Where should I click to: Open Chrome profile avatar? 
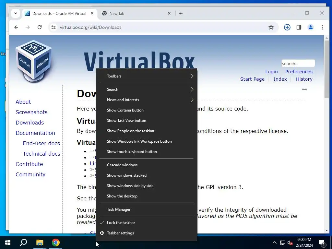311,27
